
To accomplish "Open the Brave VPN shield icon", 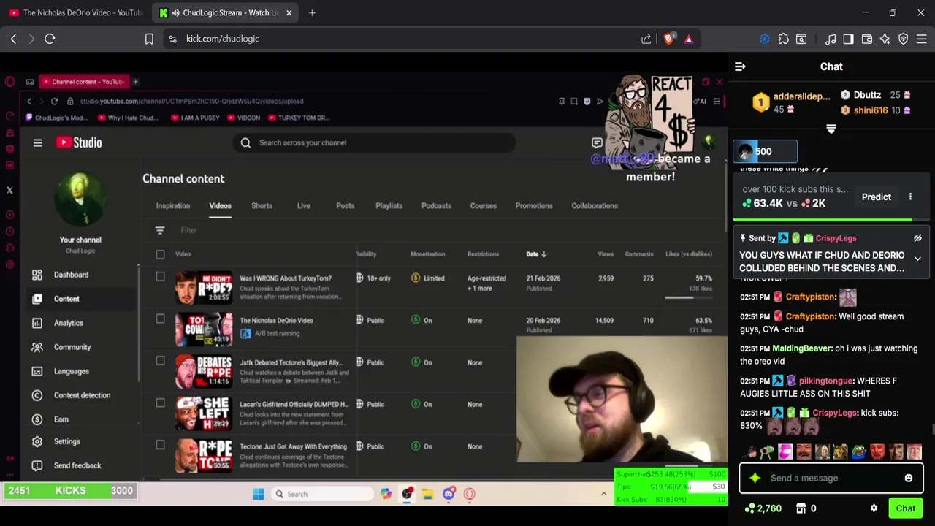I will click(x=904, y=39).
